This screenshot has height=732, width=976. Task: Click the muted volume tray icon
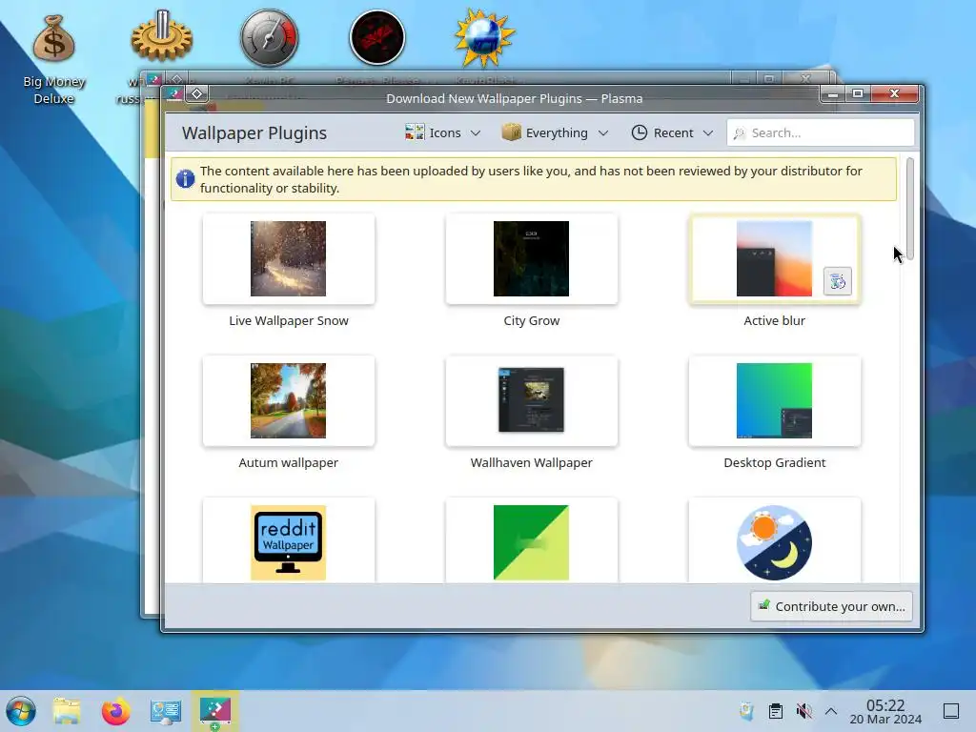pyautogui.click(x=803, y=711)
